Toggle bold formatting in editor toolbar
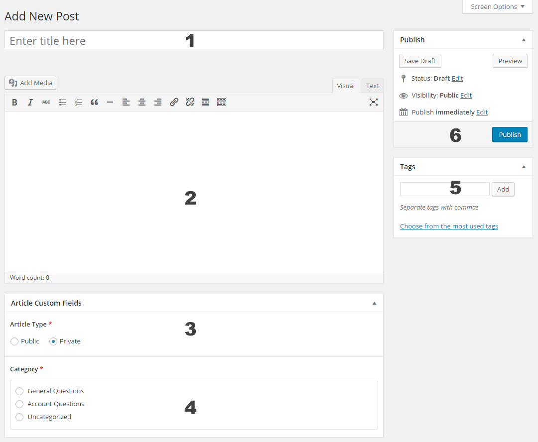Image resolution: width=538 pixels, height=442 pixels. (14, 102)
